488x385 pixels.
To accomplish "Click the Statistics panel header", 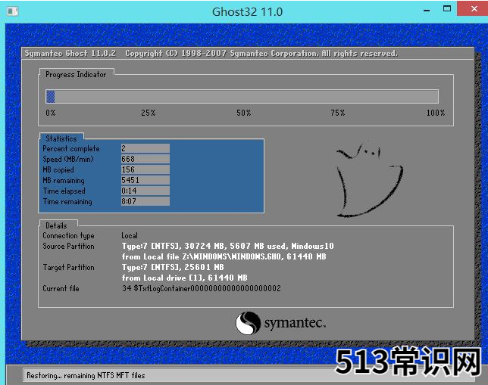I will pyautogui.click(x=61, y=138).
